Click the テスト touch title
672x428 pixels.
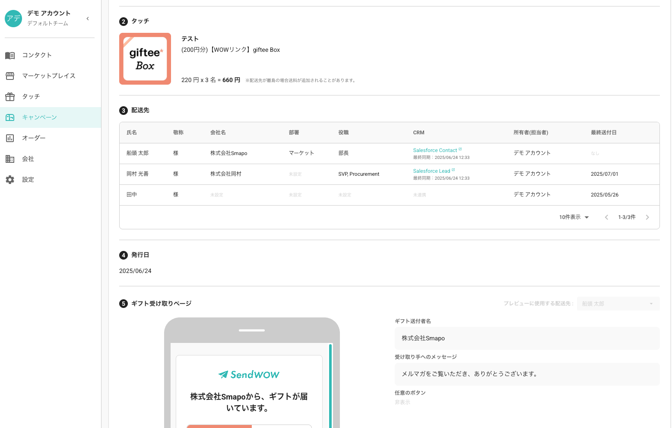(x=190, y=39)
